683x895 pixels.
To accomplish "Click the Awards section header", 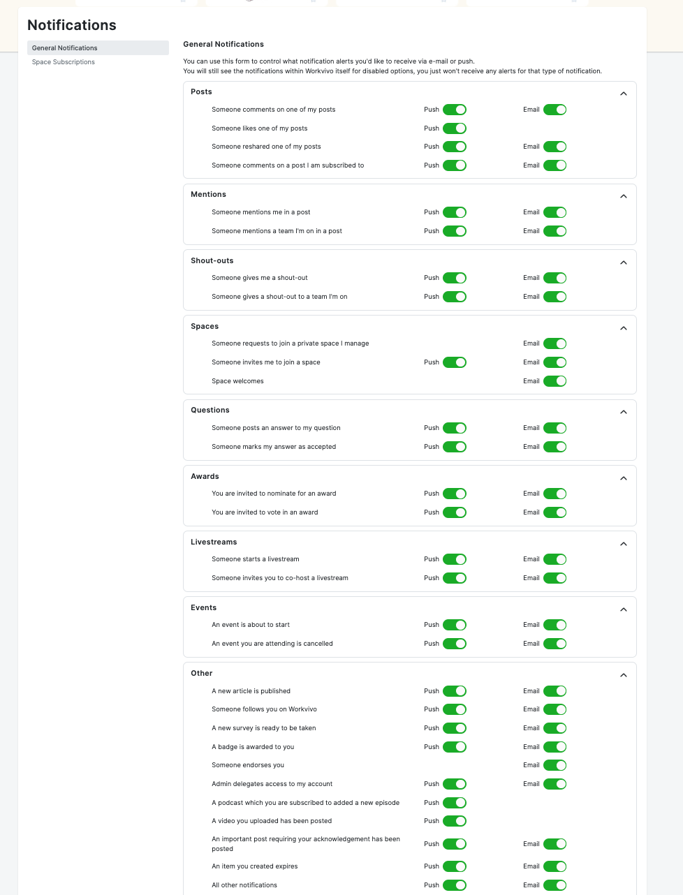I will pyautogui.click(x=205, y=476).
